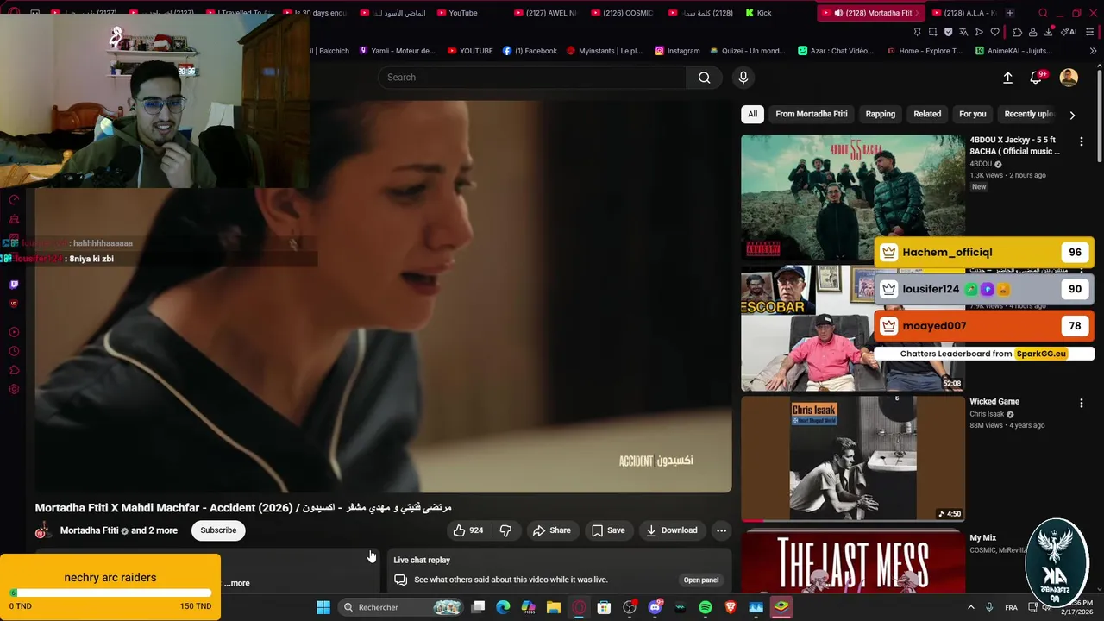Select the For you chip
Screen dimensions: 1104x621
pos(972,114)
